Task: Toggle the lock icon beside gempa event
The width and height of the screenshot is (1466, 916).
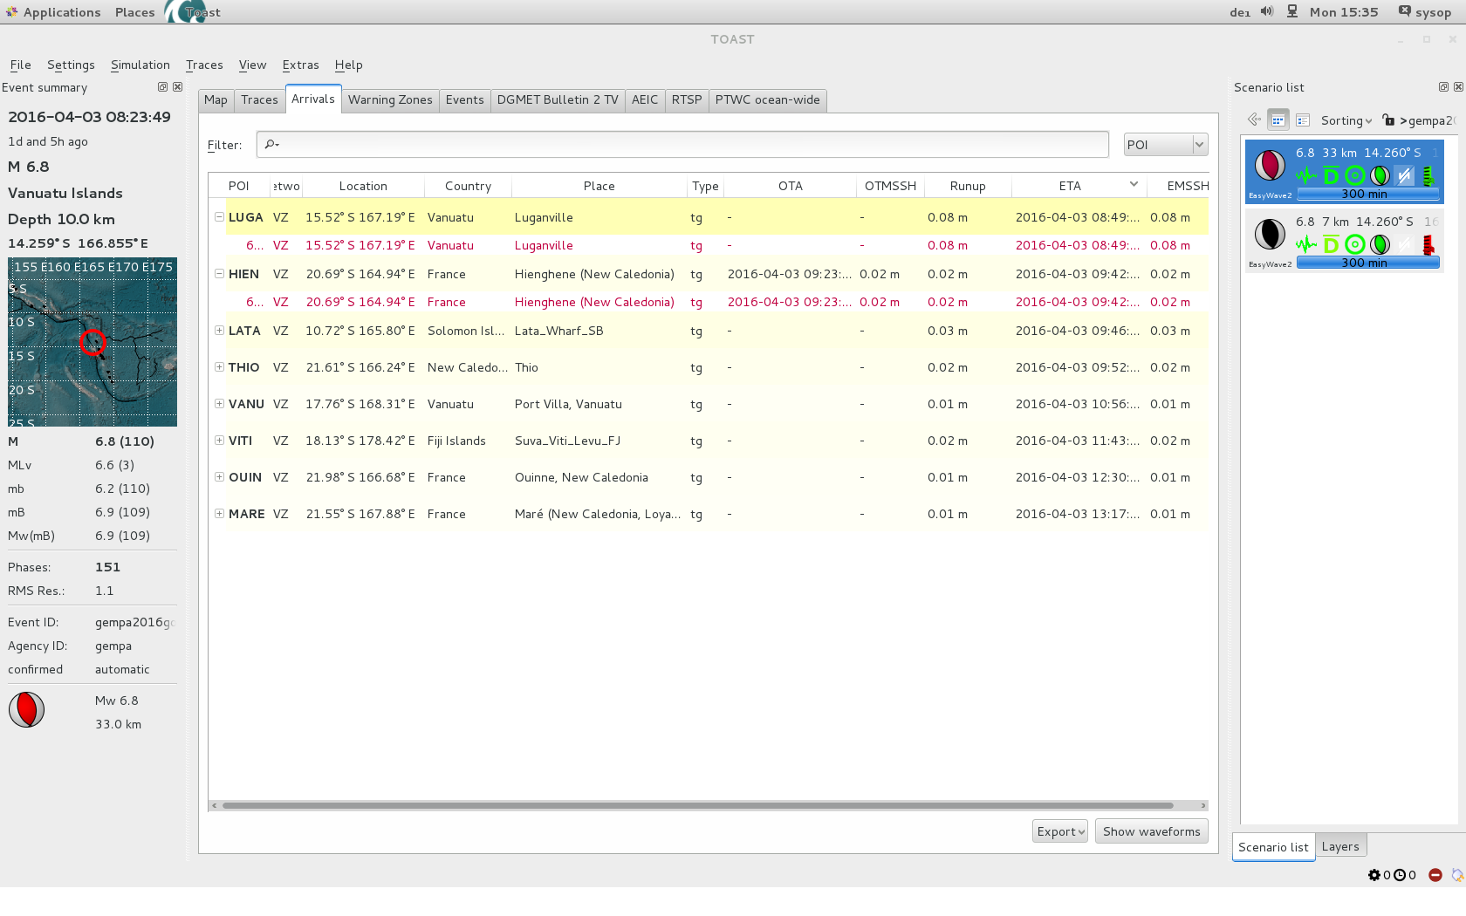Action: 1388,120
